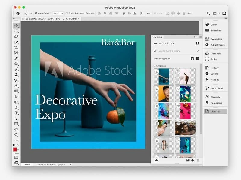Go back from Adobe Stock library

[x=155, y=43]
